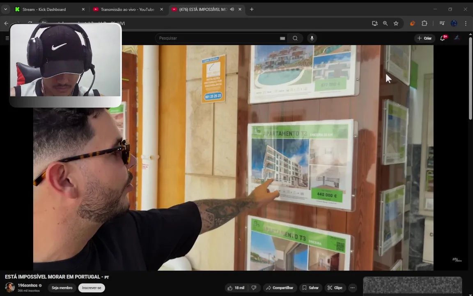Start voice search with microphone icon

coord(312,38)
